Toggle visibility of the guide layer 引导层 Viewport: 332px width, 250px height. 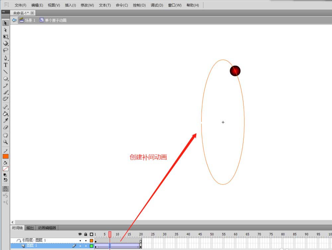tap(80, 240)
